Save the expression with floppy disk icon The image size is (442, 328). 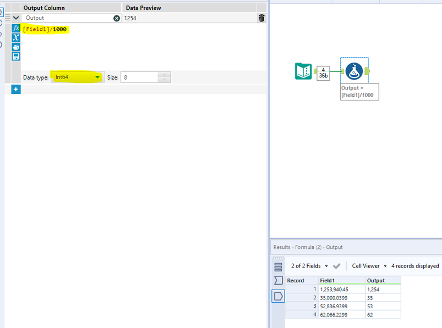[x=16, y=57]
